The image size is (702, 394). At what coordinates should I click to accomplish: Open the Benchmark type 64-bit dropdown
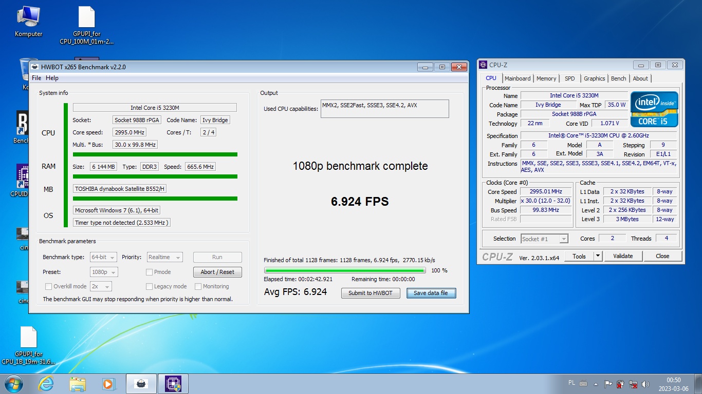point(103,257)
